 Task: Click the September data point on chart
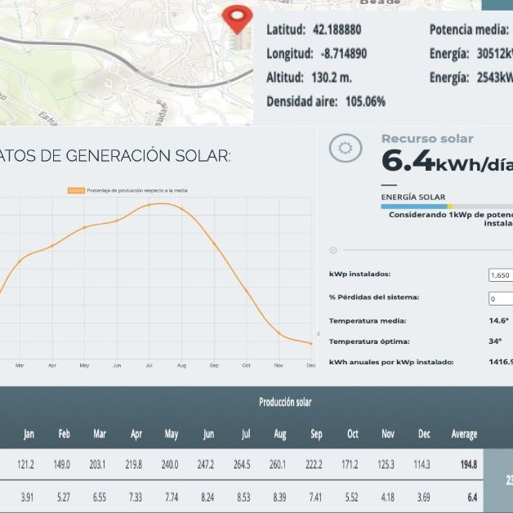tap(214, 243)
